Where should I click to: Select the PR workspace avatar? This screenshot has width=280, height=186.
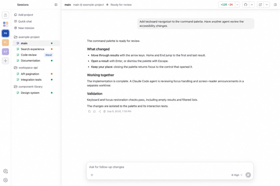tap(5, 33)
